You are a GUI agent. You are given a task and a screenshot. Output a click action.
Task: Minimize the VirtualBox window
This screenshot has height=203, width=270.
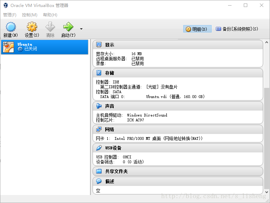click(230, 5)
